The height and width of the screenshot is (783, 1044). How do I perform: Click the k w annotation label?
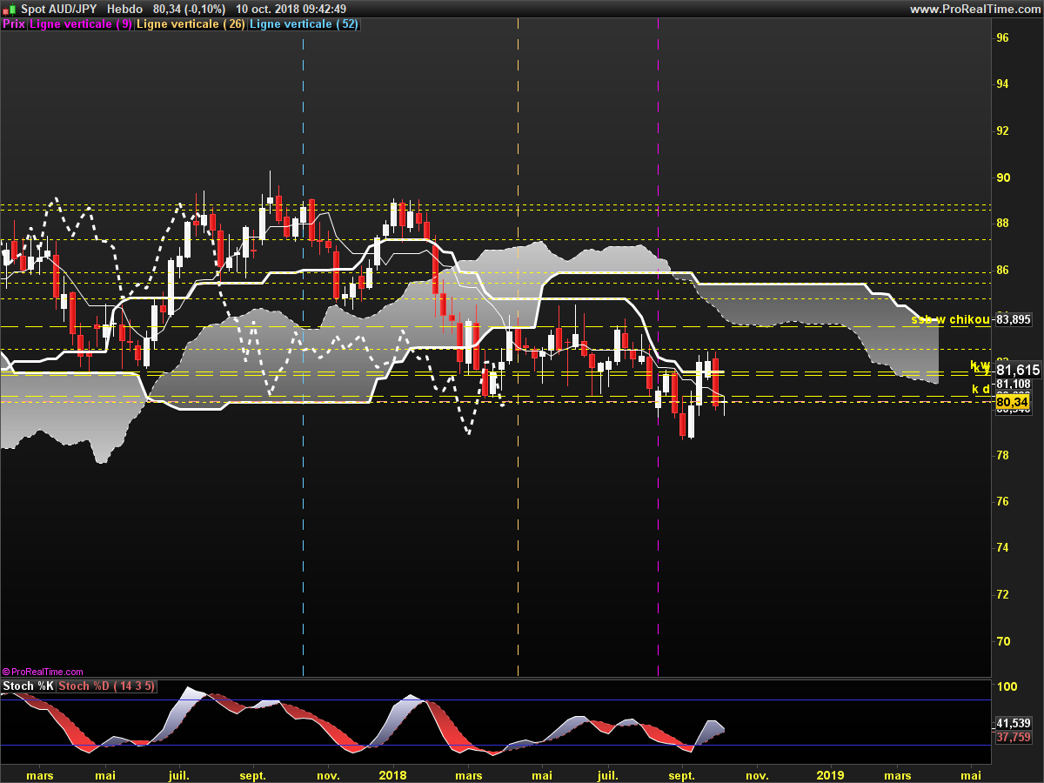980,365
